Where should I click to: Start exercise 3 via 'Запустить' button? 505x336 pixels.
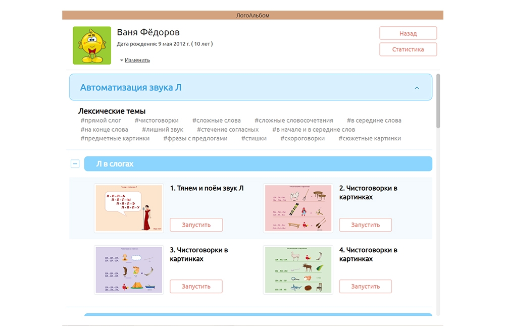[196, 286]
